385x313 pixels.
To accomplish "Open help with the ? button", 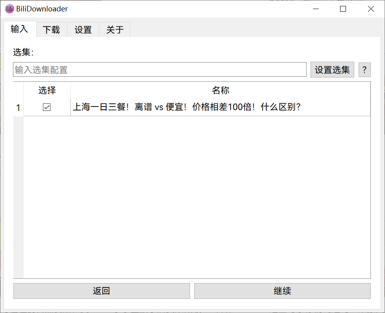I will (x=365, y=70).
